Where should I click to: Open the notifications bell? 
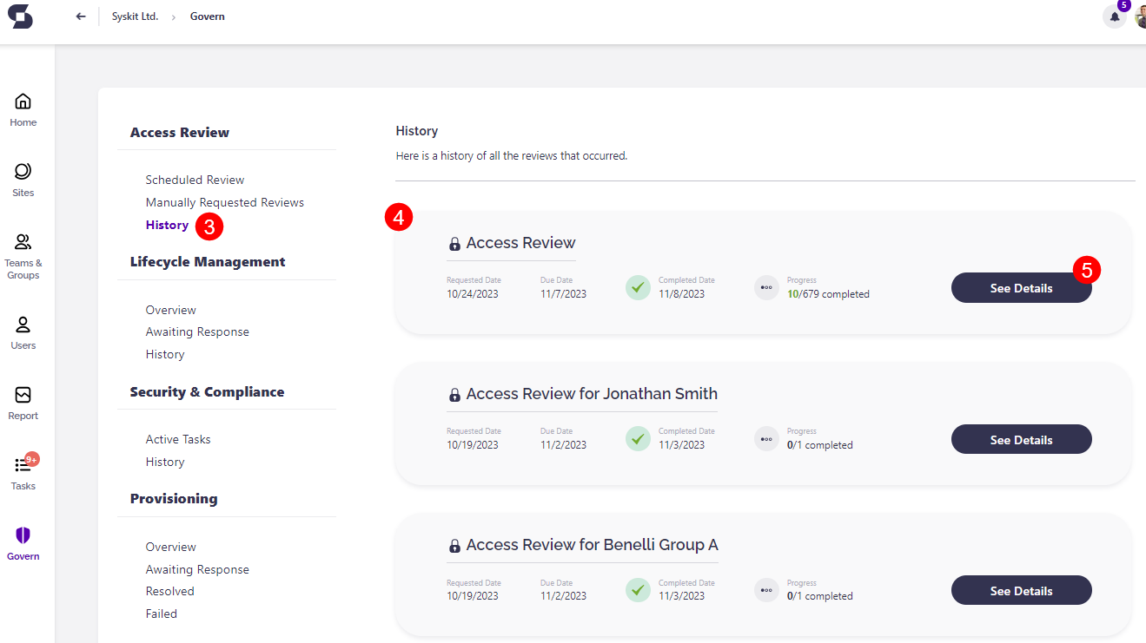click(1114, 16)
